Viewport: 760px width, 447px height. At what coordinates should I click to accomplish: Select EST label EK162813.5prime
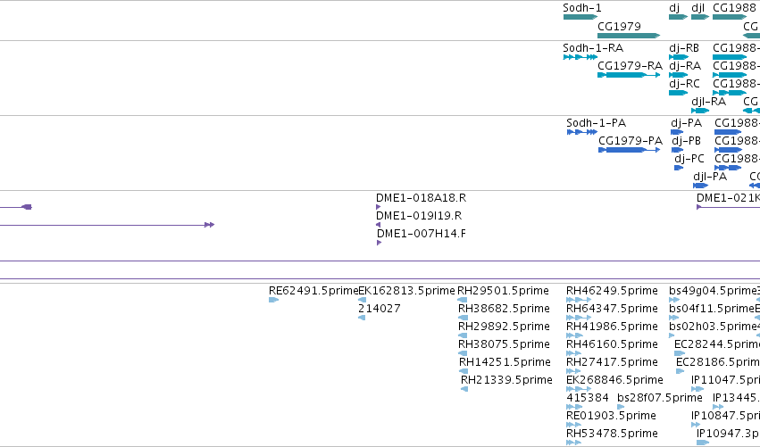406,291
